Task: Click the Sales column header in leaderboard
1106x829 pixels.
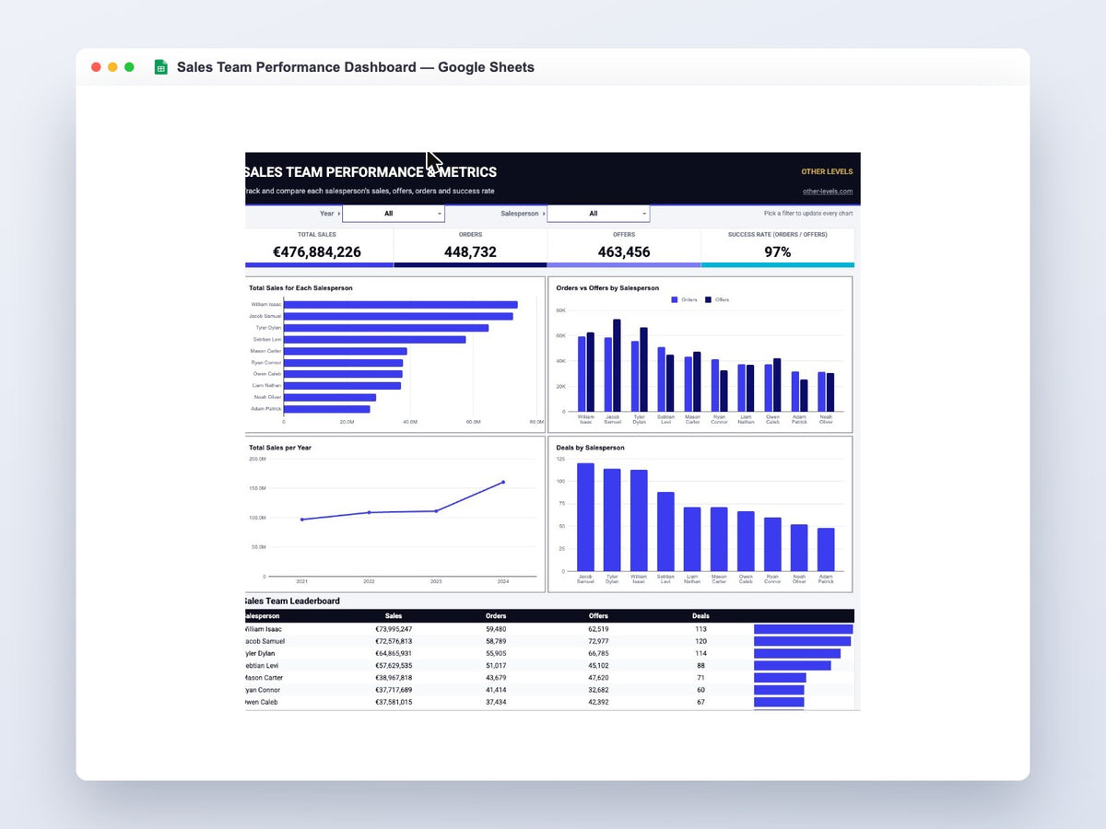Action: tap(394, 615)
